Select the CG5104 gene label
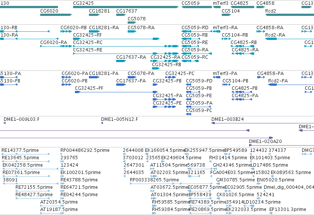 tap(231, 11)
